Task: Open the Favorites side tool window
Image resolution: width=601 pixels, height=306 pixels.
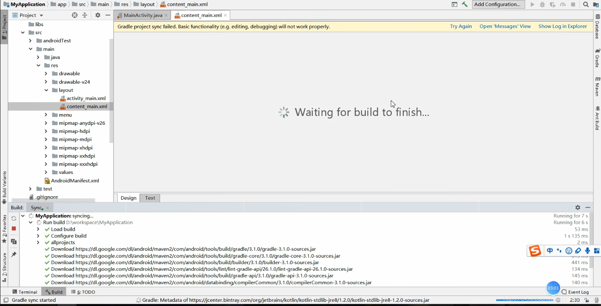Action: 4,229
